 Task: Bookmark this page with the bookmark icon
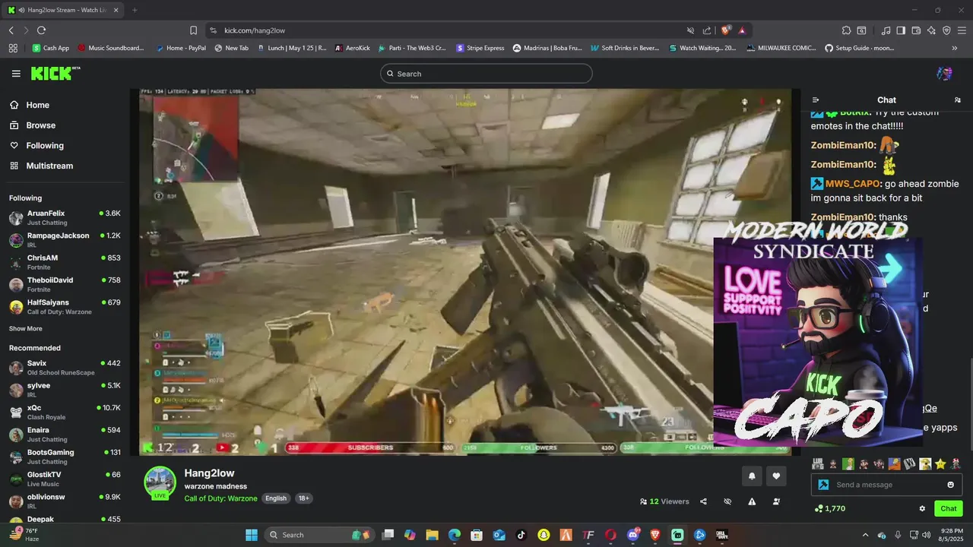click(x=193, y=30)
